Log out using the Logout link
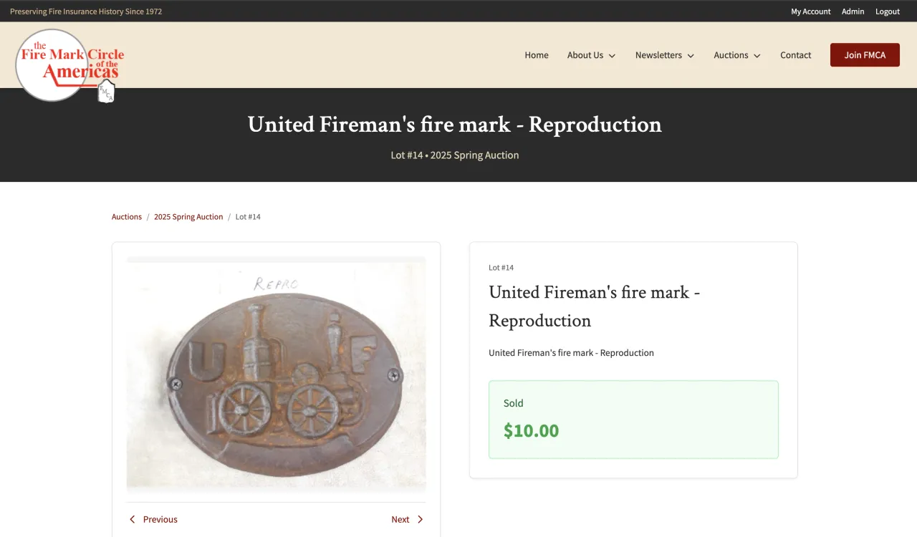Screen dimensions: 917x537 pyautogui.click(x=887, y=11)
